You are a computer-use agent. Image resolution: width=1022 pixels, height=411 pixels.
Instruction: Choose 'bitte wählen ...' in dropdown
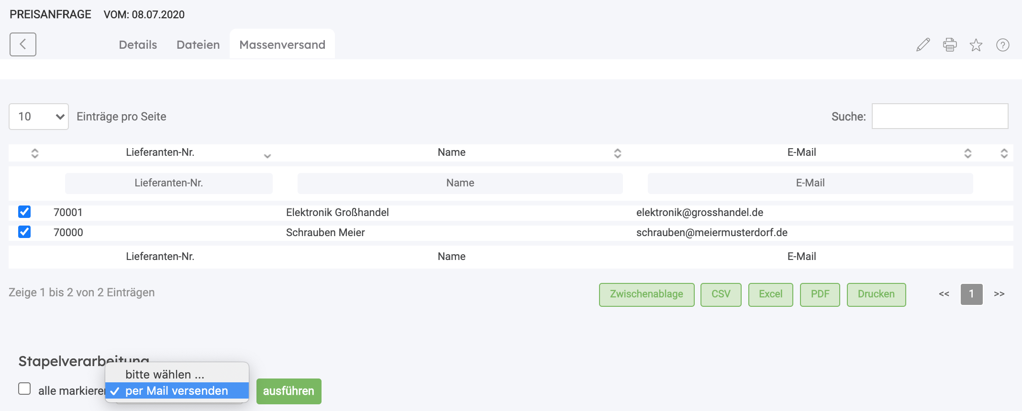[x=165, y=374]
